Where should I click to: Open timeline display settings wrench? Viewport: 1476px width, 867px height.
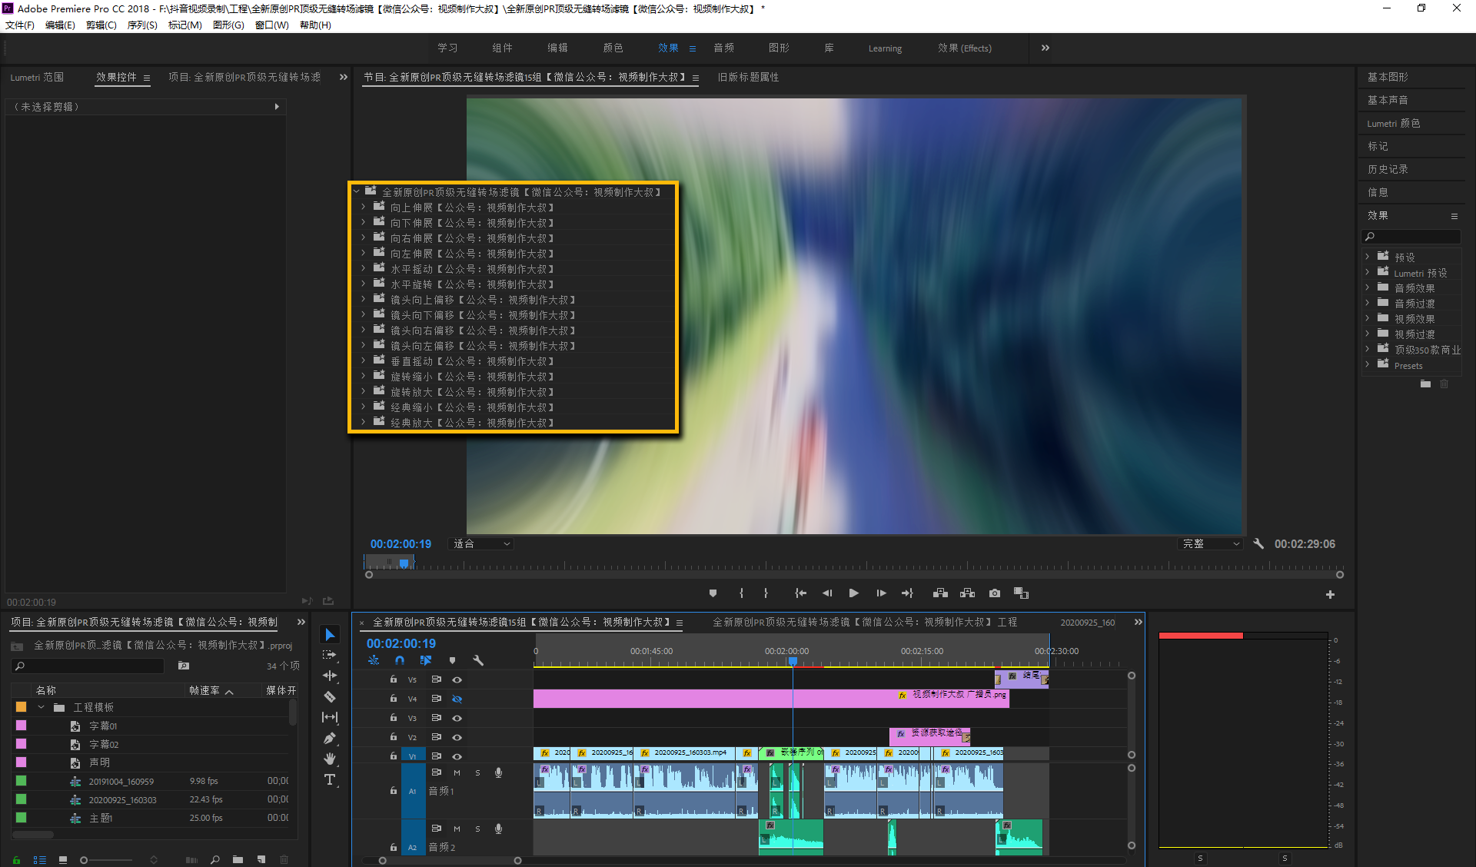pyautogui.click(x=478, y=660)
